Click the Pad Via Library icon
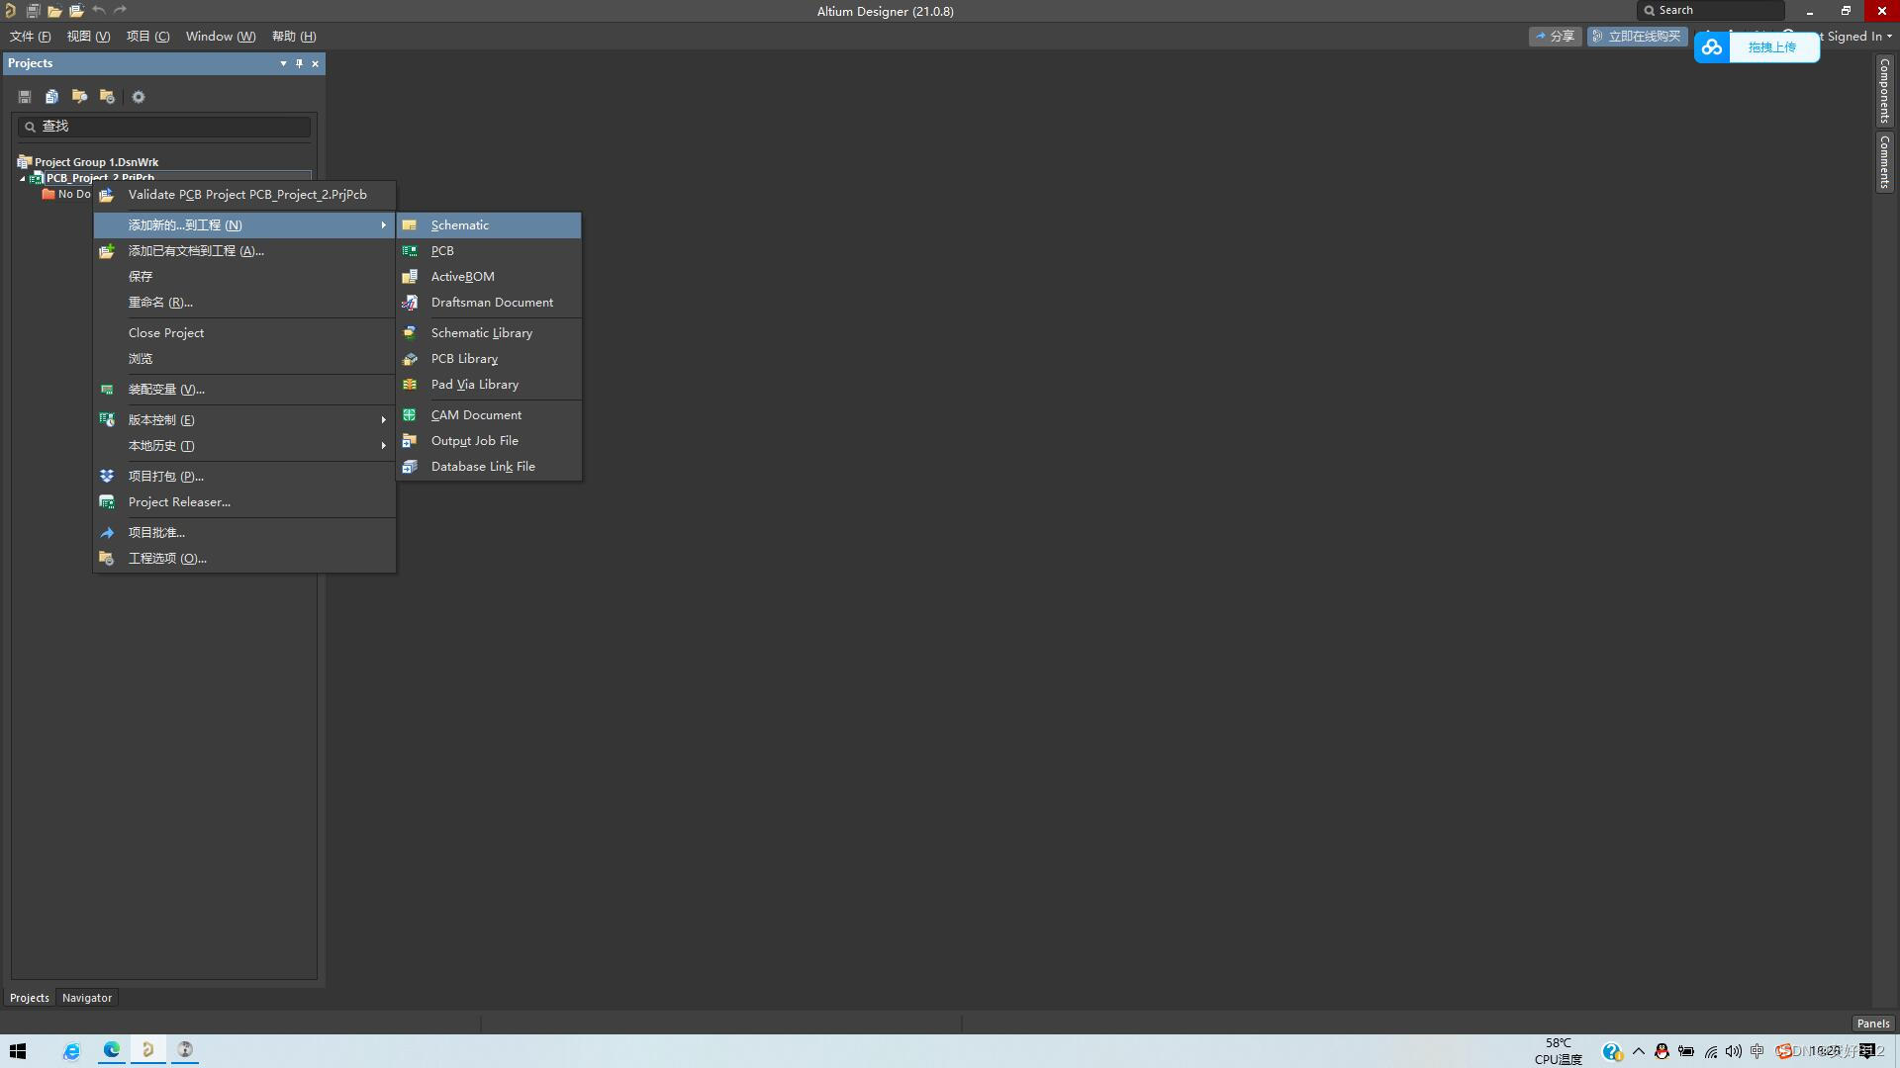Viewport: 1900px width, 1068px height. (410, 385)
